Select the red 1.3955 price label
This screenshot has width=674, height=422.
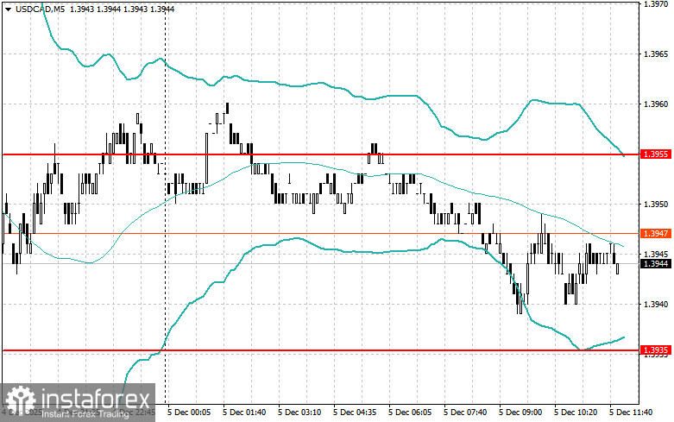tap(656, 154)
